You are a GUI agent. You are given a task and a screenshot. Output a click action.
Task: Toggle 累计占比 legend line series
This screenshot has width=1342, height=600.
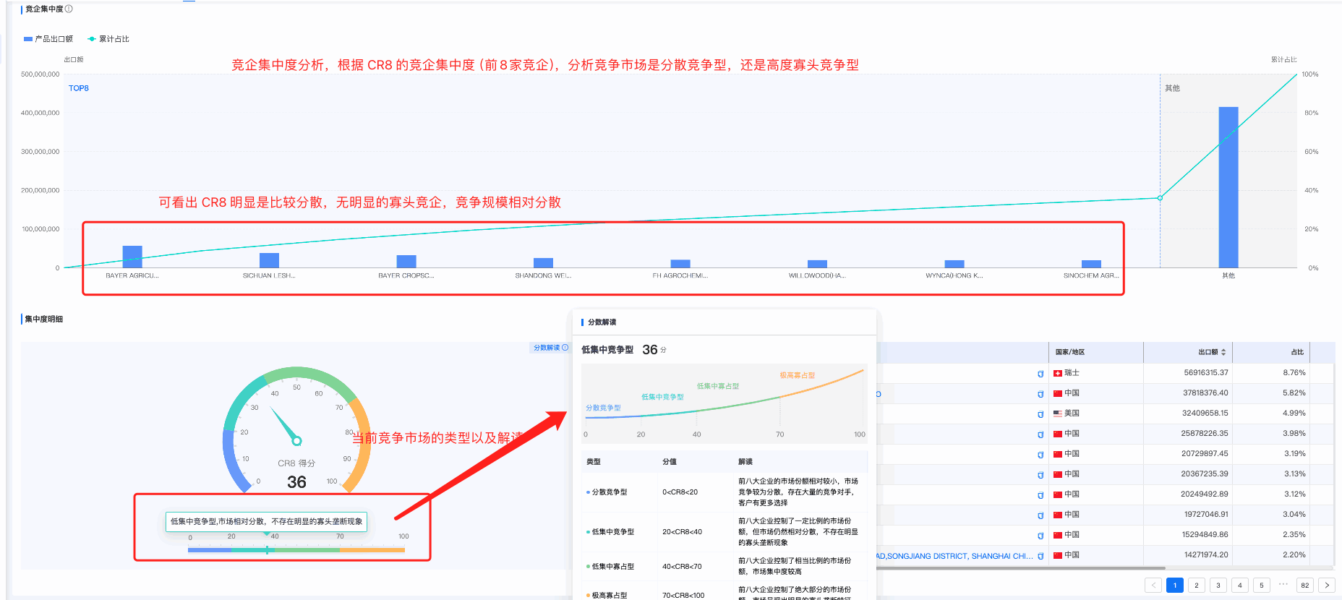pos(108,39)
